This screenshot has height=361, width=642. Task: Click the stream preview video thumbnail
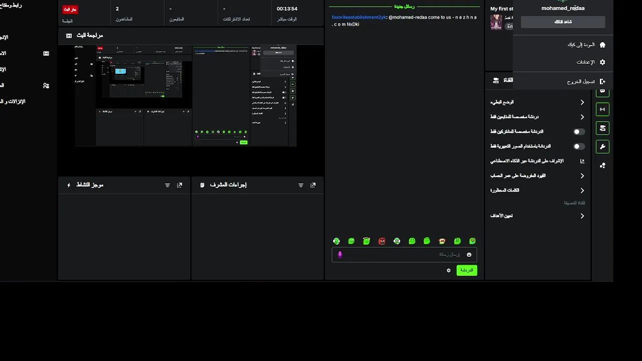point(186,96)
